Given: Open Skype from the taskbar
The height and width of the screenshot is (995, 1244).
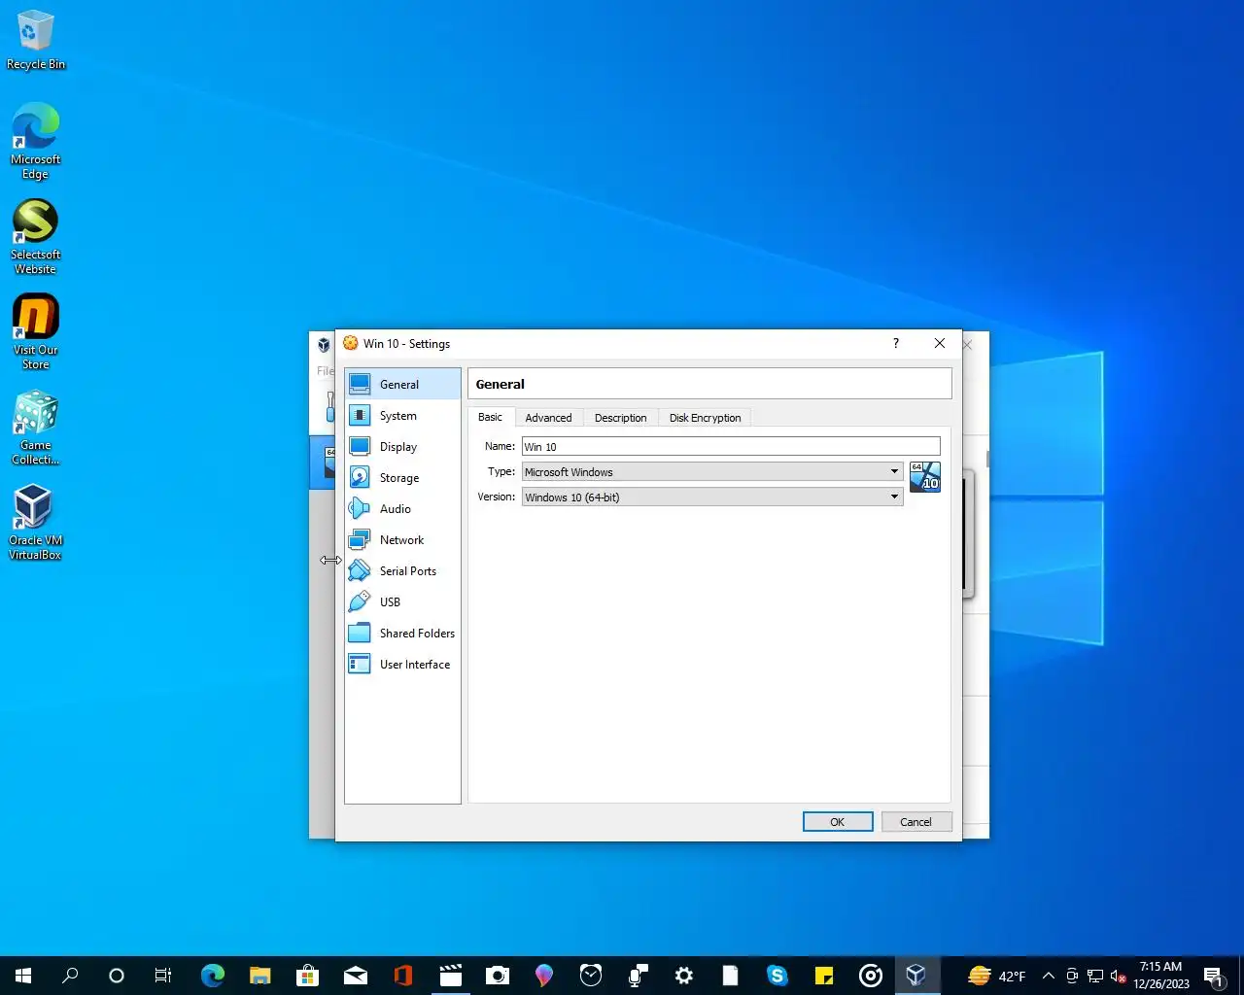Looking at the screenshot, I should (x=777, y=976).
